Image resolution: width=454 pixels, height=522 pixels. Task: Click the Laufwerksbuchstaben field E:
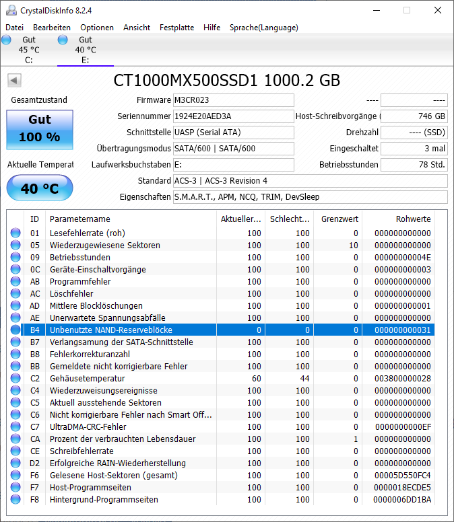pos(233,164)
